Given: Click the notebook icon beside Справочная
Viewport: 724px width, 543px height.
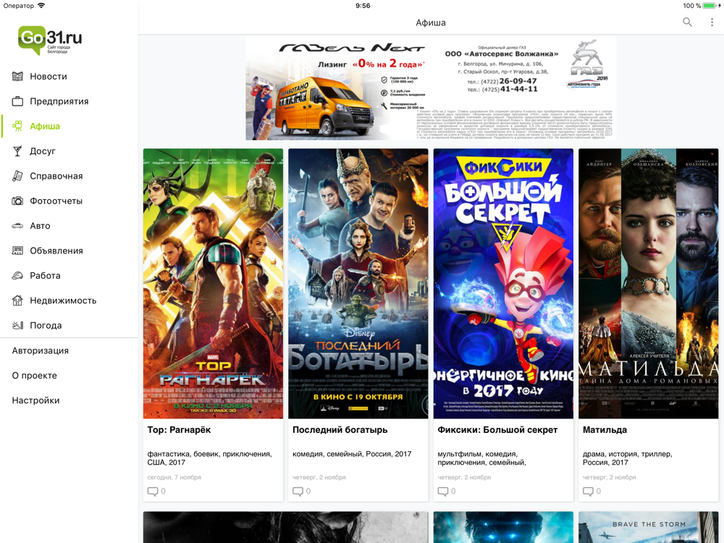Looking at the screenshot, I should point(17,176).
